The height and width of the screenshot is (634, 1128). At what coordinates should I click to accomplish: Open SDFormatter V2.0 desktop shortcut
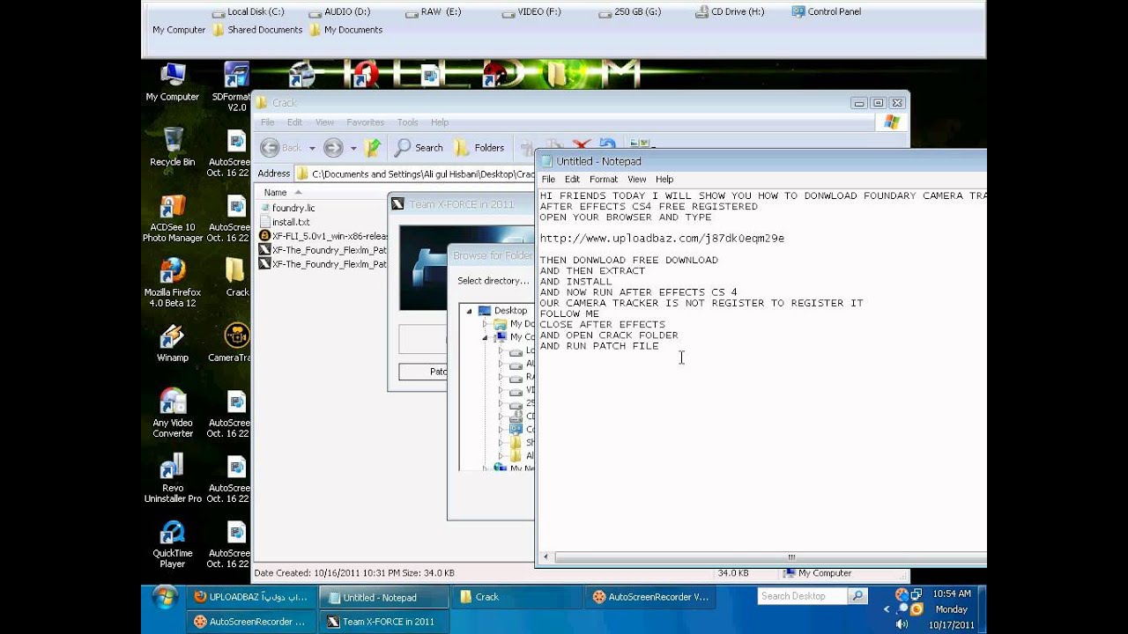click(x=234, y=87)
